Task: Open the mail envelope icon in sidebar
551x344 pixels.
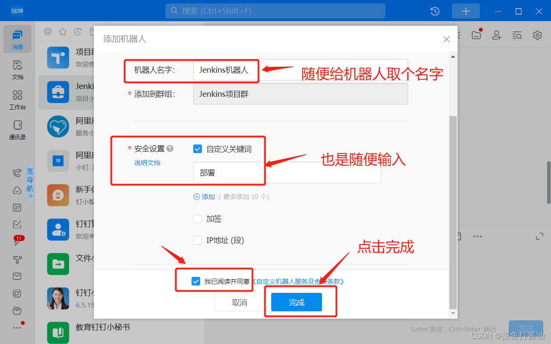Action: [x=17, y=276]
